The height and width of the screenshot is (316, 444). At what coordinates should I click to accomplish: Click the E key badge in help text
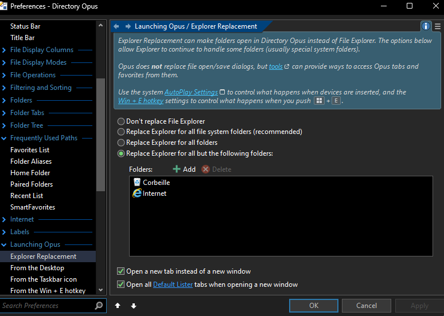tap(336, 101)
